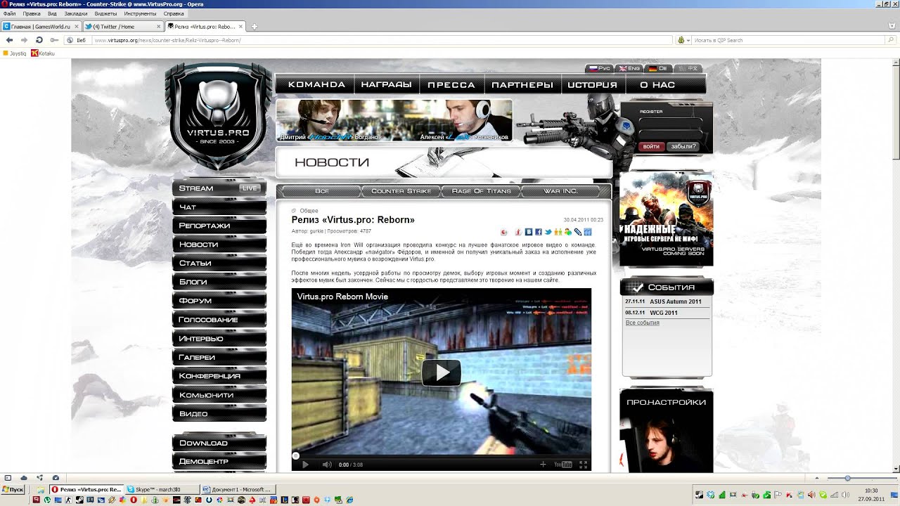900x506 pixels.
Task: Switch to the Twitter / Home tab
Action: (123, 27)
